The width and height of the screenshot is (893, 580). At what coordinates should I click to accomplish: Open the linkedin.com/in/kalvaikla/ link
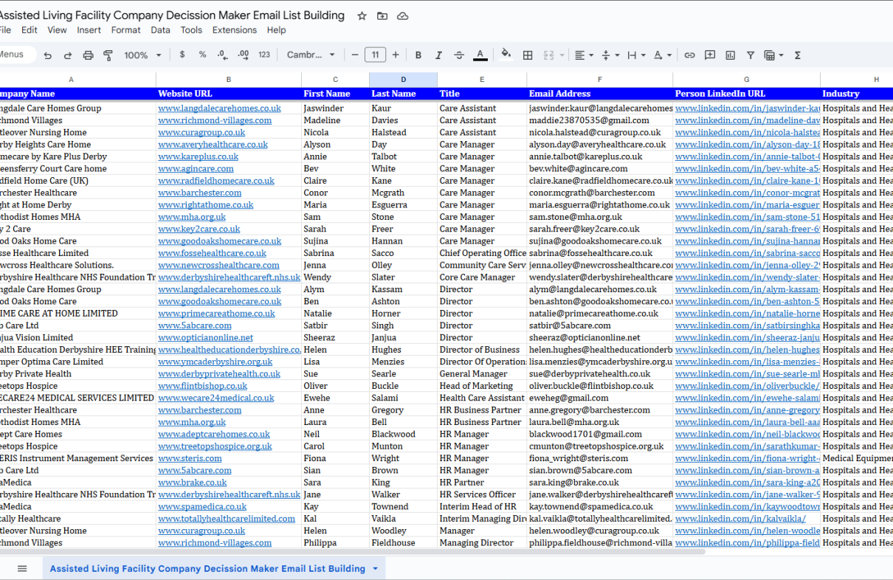coord(740,519)
